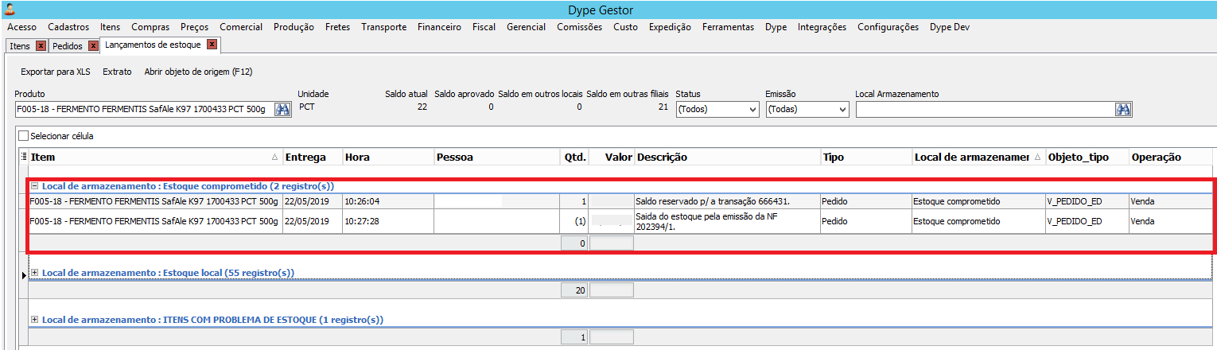The image size is (1217, 350).
Task: Click the Extrato button
Action: [x=117, y=72]
